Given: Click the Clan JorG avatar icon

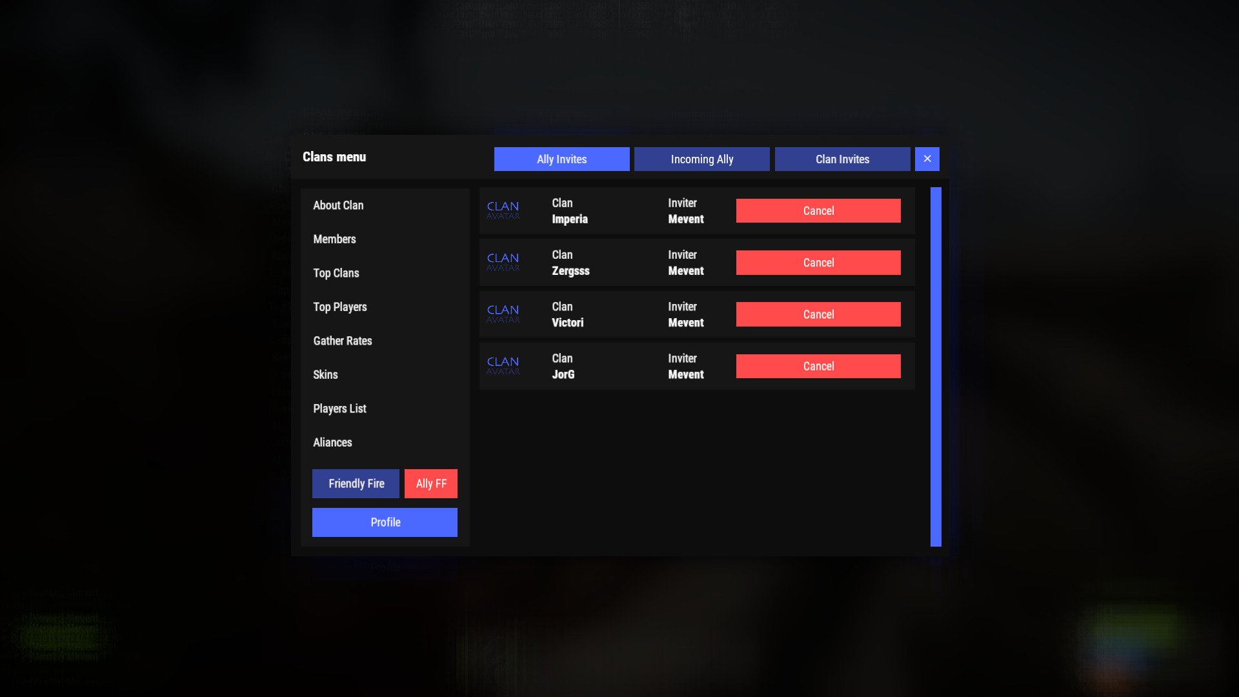Looking at the screenshot, I should 503,365.
